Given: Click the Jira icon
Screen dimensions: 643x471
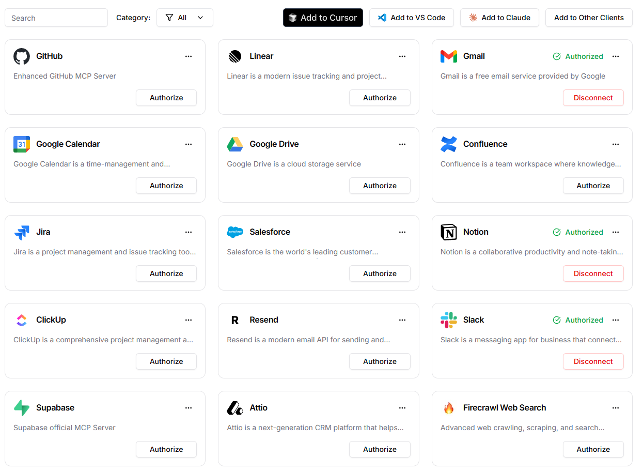Looking at the screenshot, I should click(x=21, y=232).
